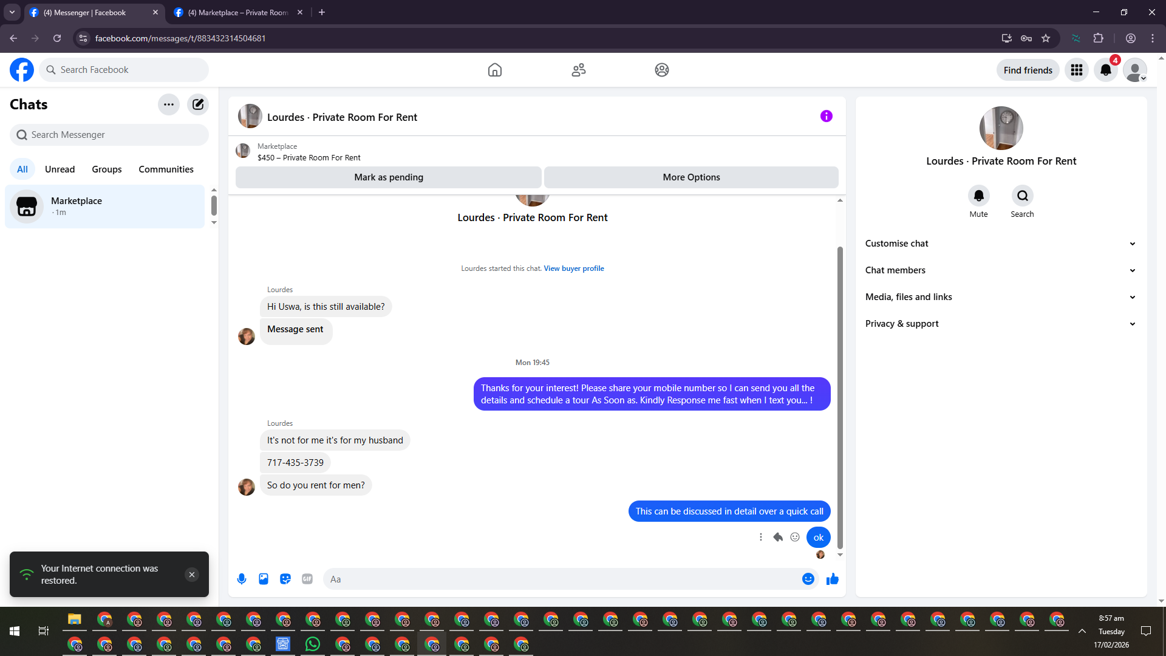Switch to the Marketplace Private Room browser tab
The height and width of the screenshot is (656, 1166).
point(238,12)
